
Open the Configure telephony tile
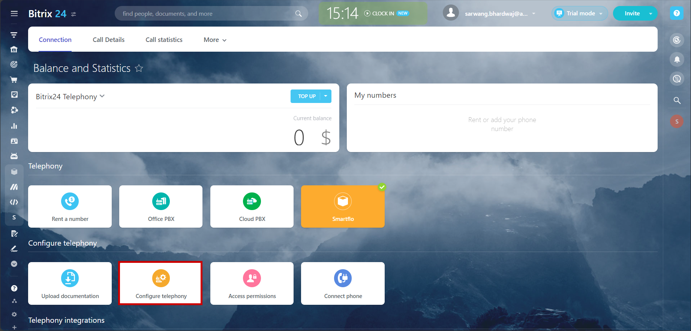tap(161, 283)
